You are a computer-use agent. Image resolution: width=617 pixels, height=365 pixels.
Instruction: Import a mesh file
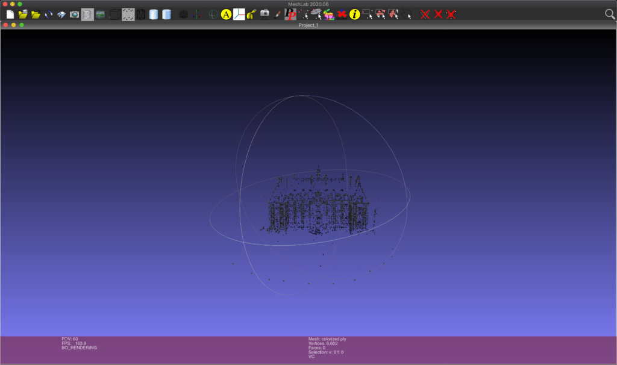tap(36, 14)
